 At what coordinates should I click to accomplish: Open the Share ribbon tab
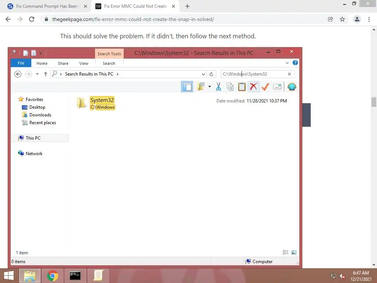click(63, 63)
